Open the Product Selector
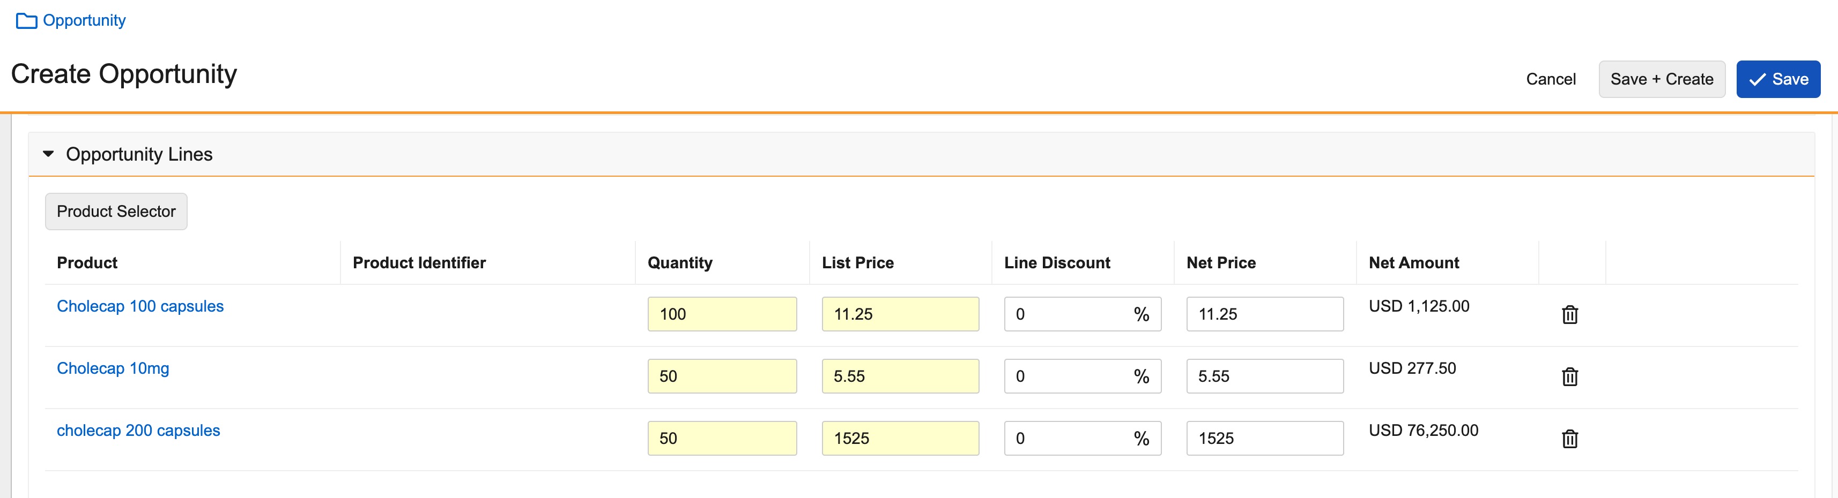The width and height of the screenshot is (1838, 498). [116, 212]
